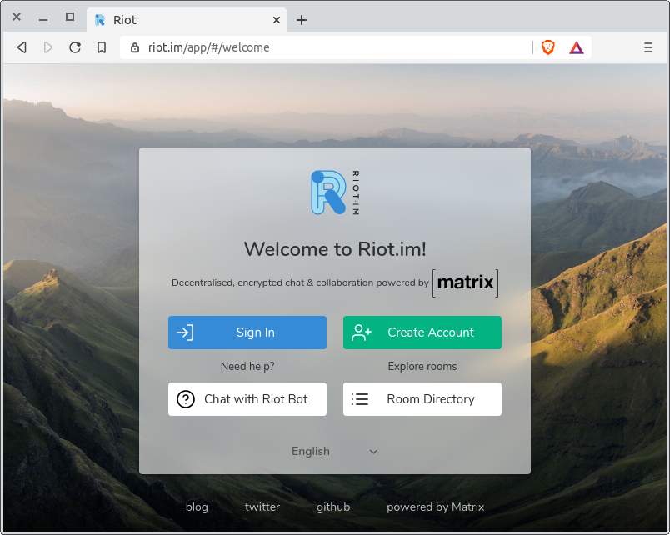Bookmark this page via bookmark icon
The image size is (670, 535).
coord(102,47)
